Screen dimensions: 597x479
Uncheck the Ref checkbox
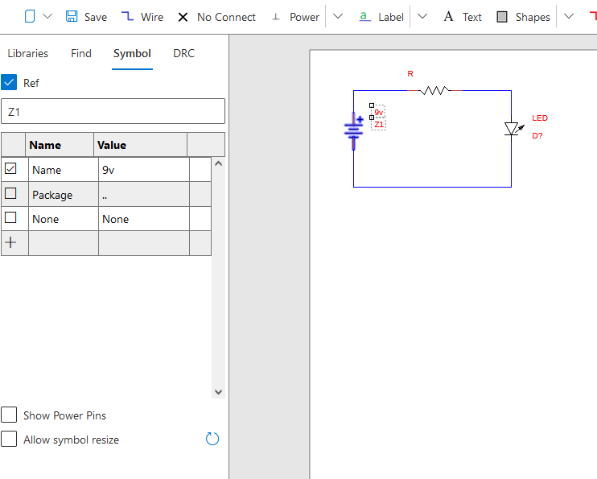[9, 83]
